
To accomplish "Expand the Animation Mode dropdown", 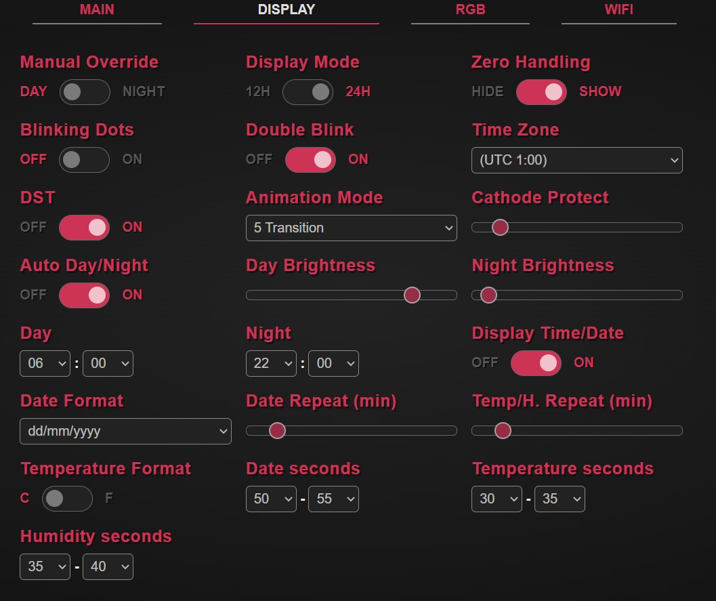I will pos(351,228).
